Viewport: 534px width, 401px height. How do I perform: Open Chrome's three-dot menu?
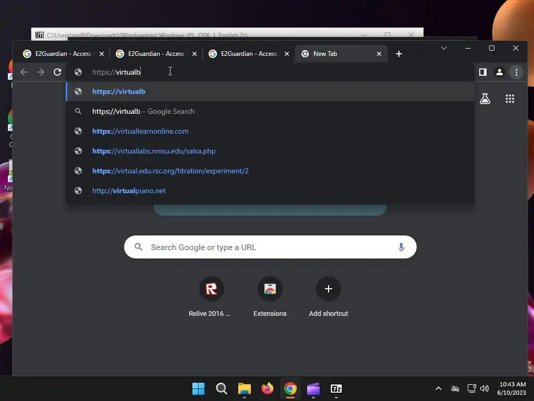click(x=516, y=72)
